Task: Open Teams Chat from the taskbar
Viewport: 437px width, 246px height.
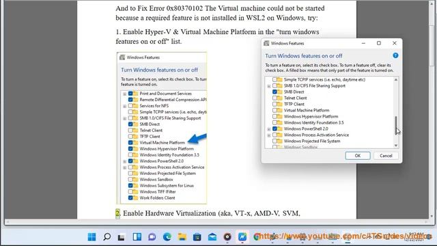Action: pyautogui.click(x=152, y=237)
